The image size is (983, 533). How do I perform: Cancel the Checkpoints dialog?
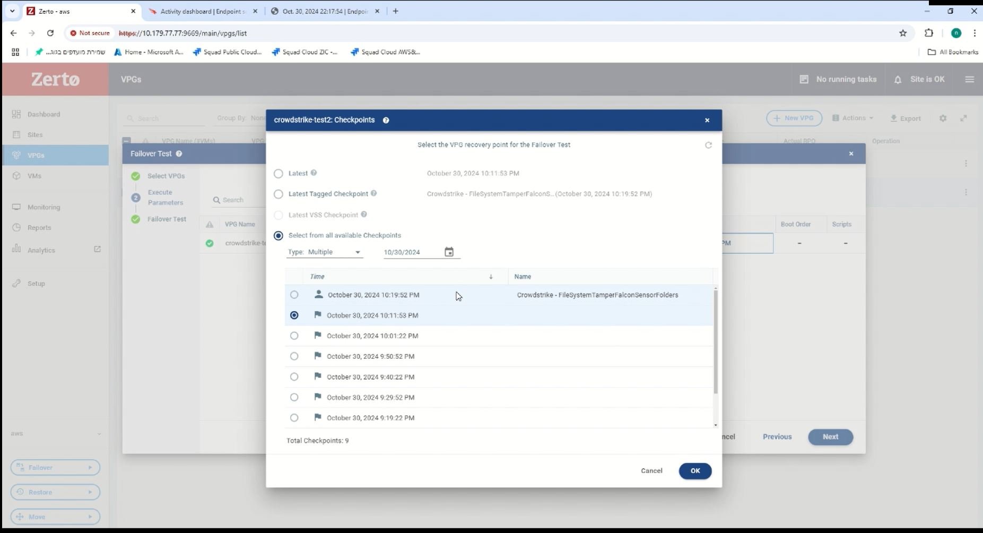pos(651,471)
